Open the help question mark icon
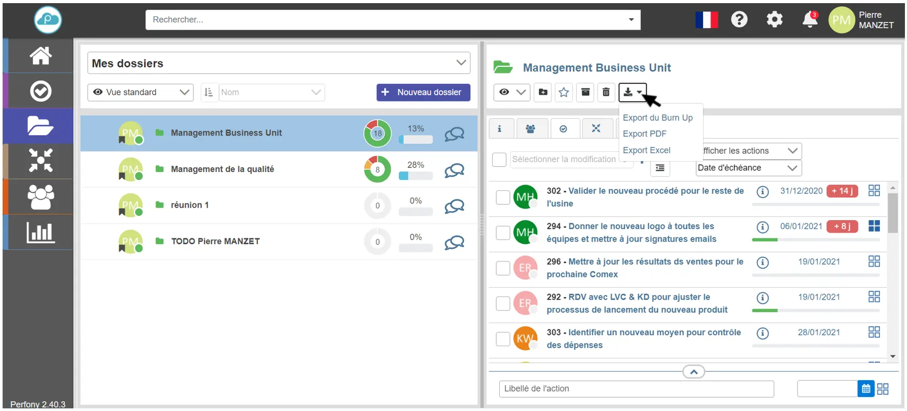 pyautogui.click(x=739, y=20)
